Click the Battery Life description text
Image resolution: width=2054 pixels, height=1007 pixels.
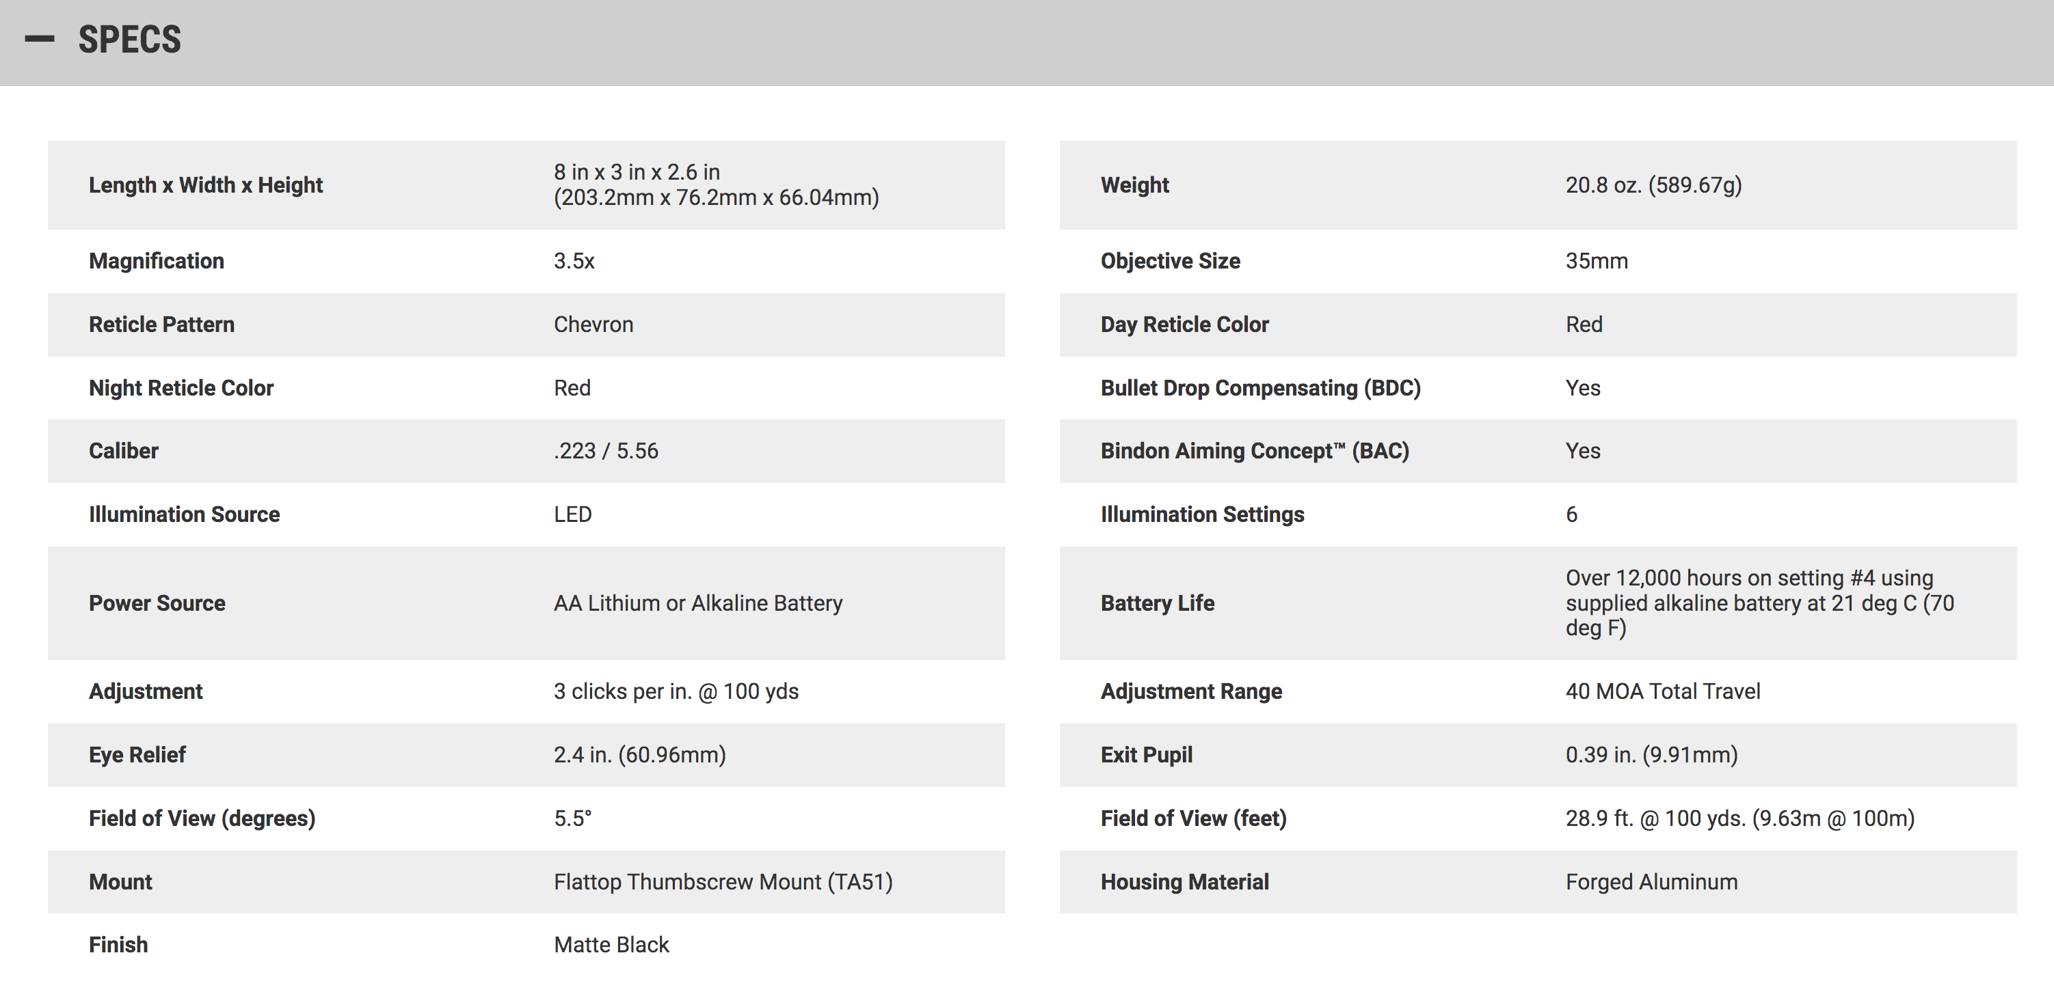[x=1759, y=603]
